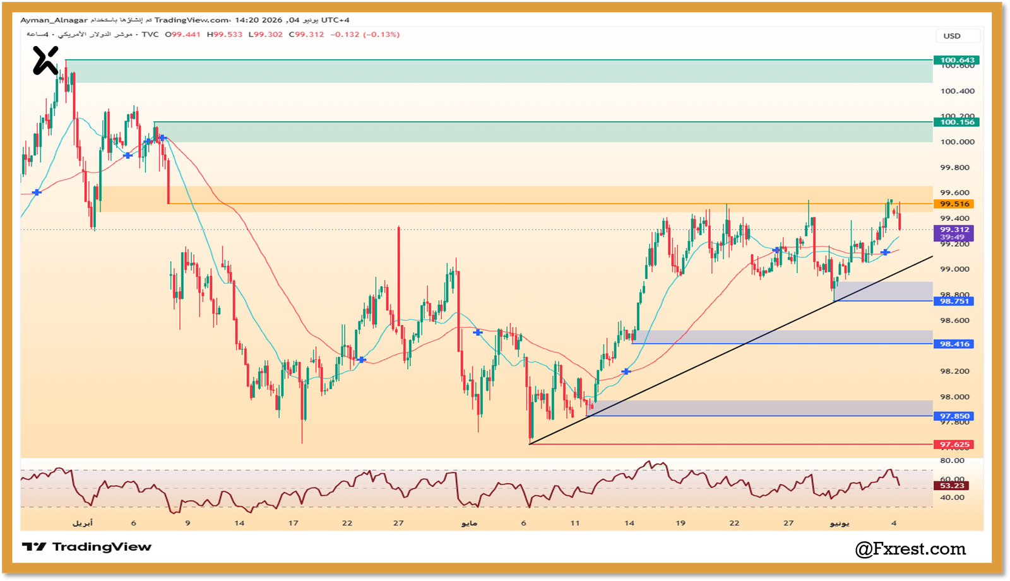Click the 99.000 price axis value

[x=954, y=269]
